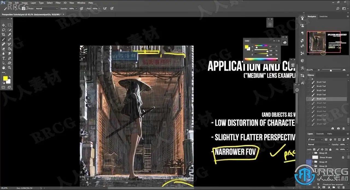The width and height of the screenshot is (350, 190).
Task: Select the Zoom tool
Action: pyautogui.click(x=10, y=68)
